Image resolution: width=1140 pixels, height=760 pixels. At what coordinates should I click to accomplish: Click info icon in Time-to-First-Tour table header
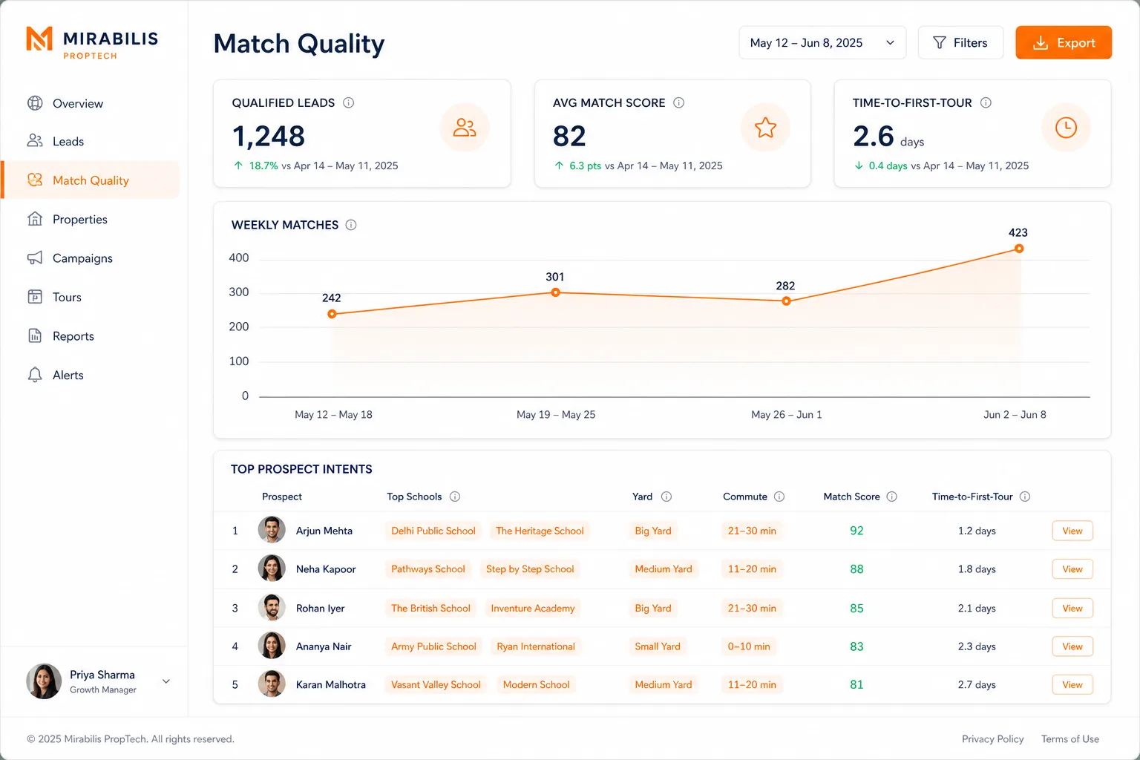click(1025, 497)
